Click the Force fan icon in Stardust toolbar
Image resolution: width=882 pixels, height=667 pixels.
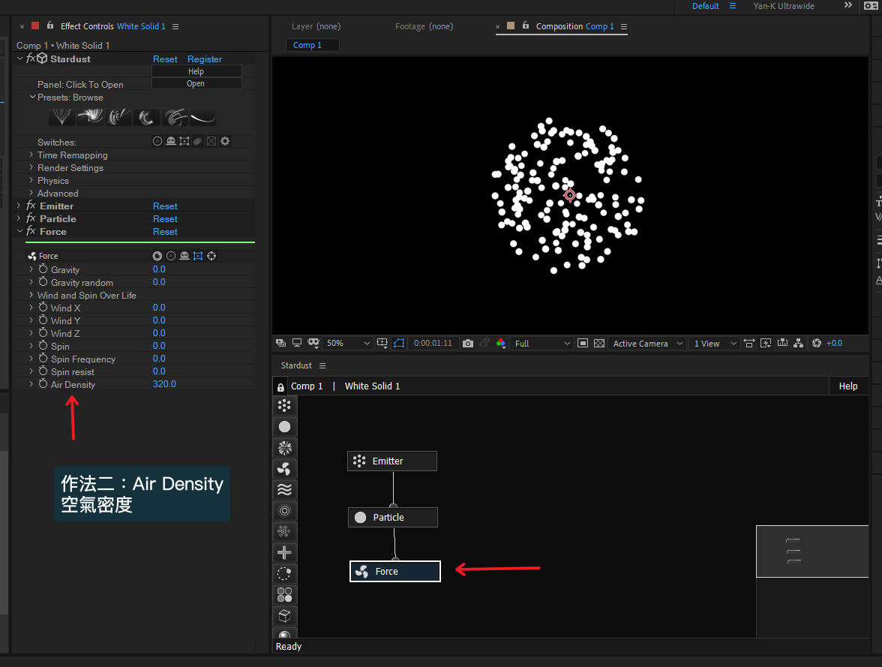284,469
